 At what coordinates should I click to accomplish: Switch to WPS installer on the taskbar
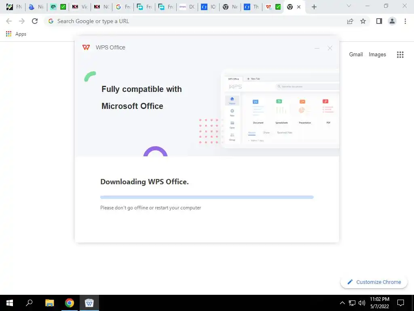point(89,303)
